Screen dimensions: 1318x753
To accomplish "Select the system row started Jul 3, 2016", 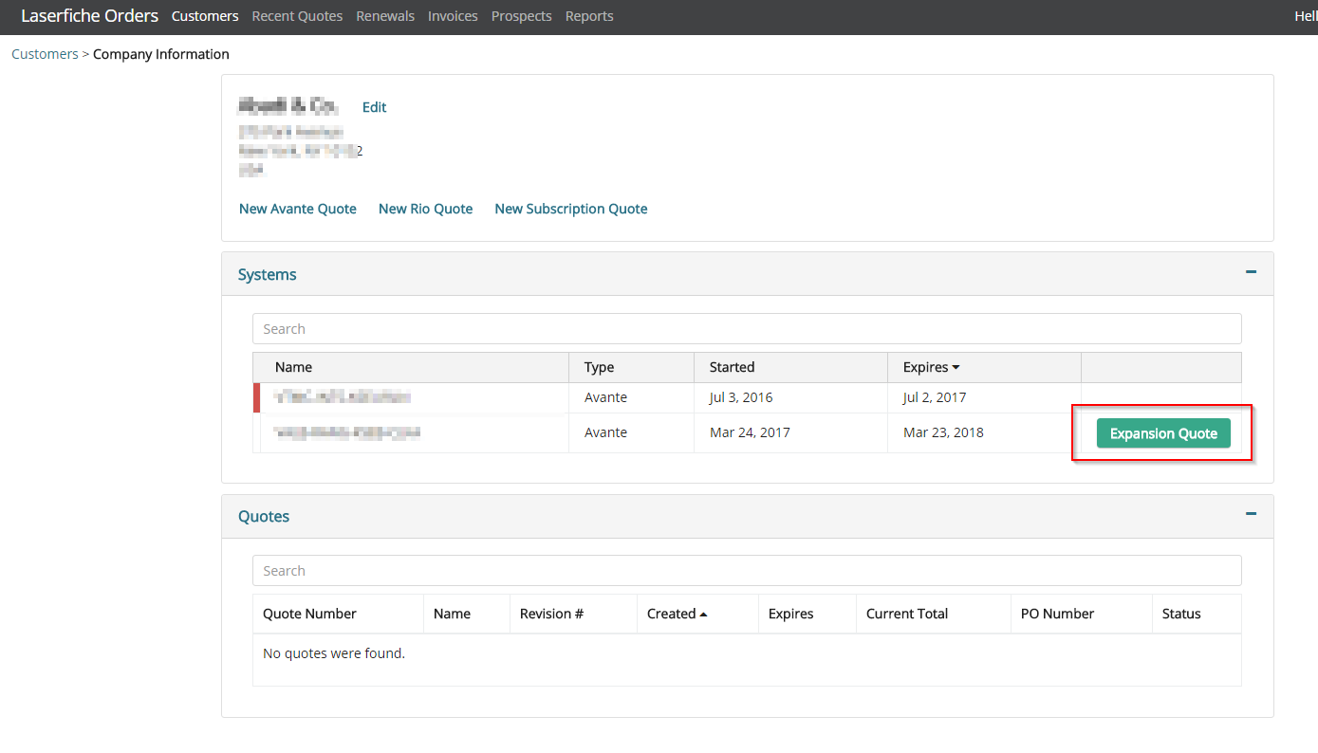I will (747, 398).
